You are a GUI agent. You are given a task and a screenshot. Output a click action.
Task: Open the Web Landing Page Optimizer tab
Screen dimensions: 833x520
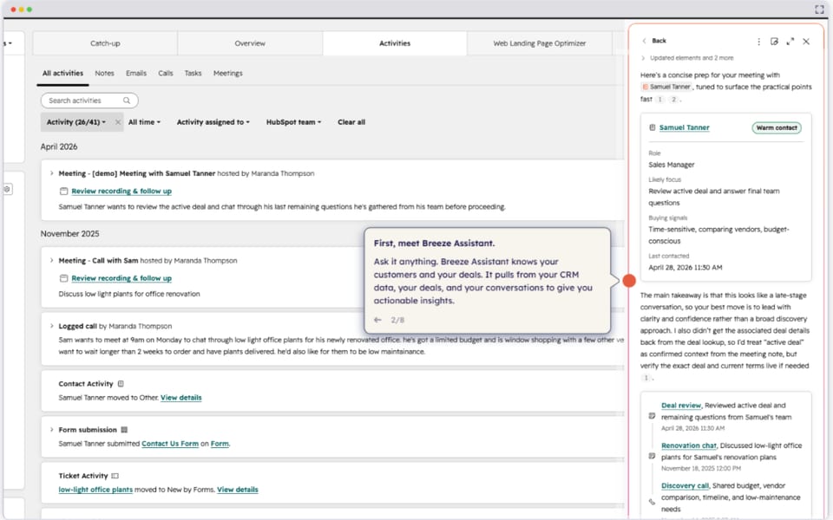(539, 43)
